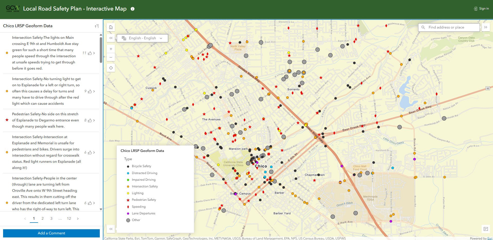
Task: Collapse the legend panel with bottom chevrons
Action: 111,229
